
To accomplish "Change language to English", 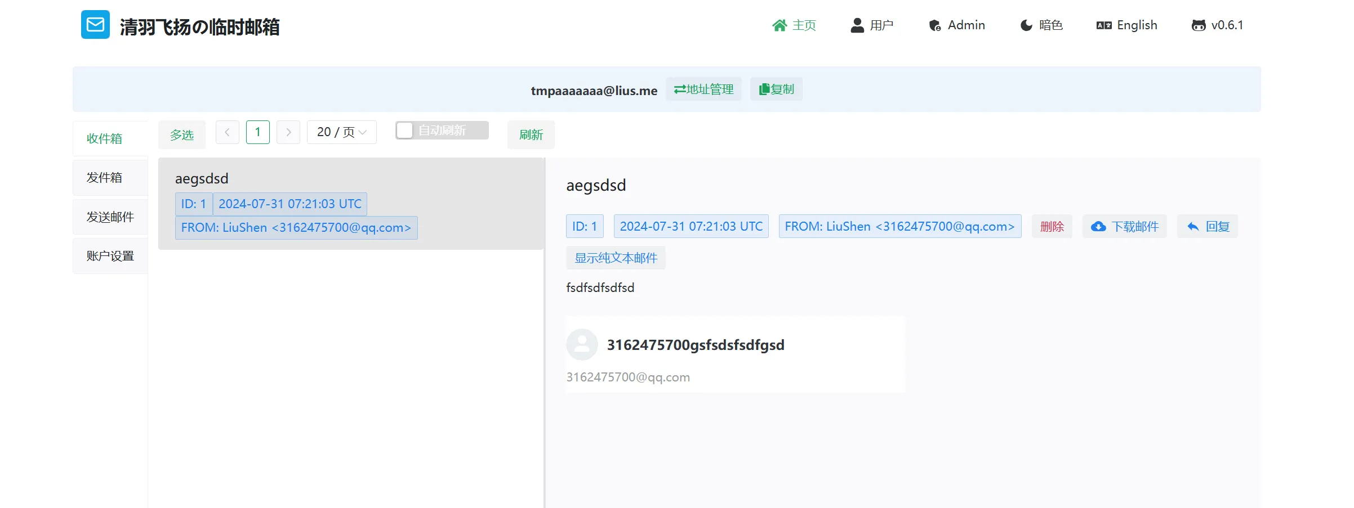I will pos(1126,25).
